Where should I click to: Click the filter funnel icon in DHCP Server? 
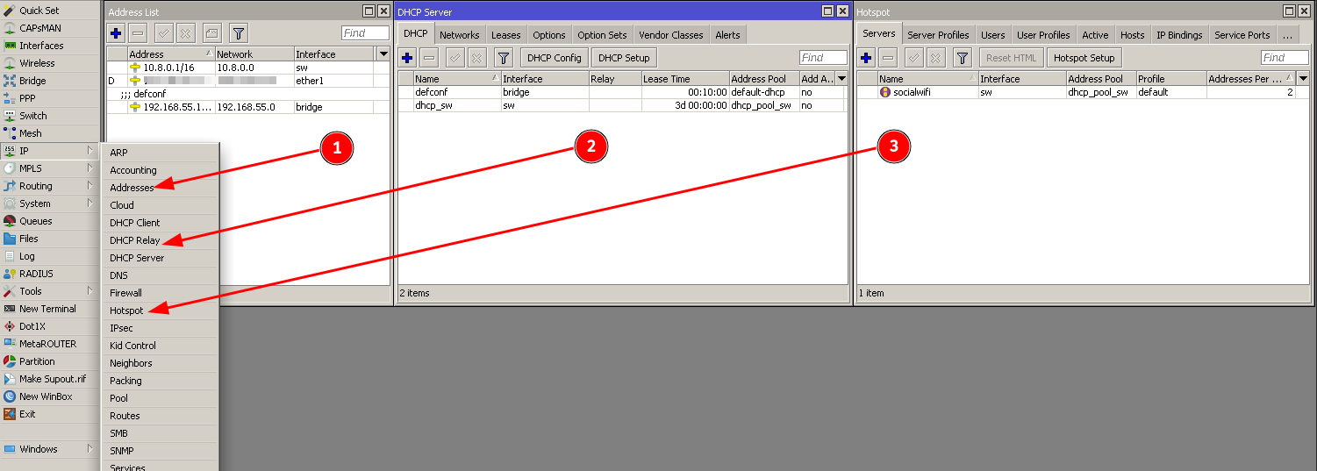pyautogui.click(x=503, y=58)
